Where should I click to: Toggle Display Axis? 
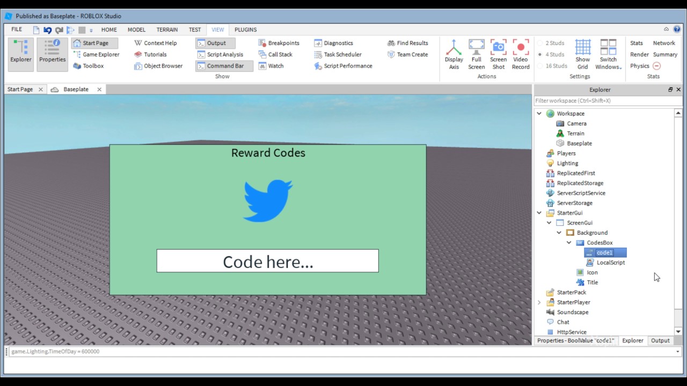pyautogui.click(x=454, y=54)
